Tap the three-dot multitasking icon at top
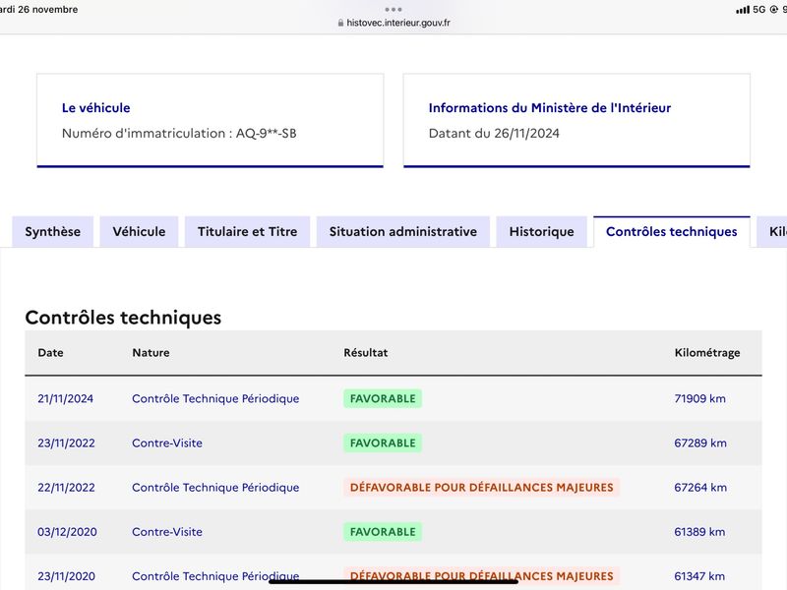787x590 pixels. (x=393, y=10)
